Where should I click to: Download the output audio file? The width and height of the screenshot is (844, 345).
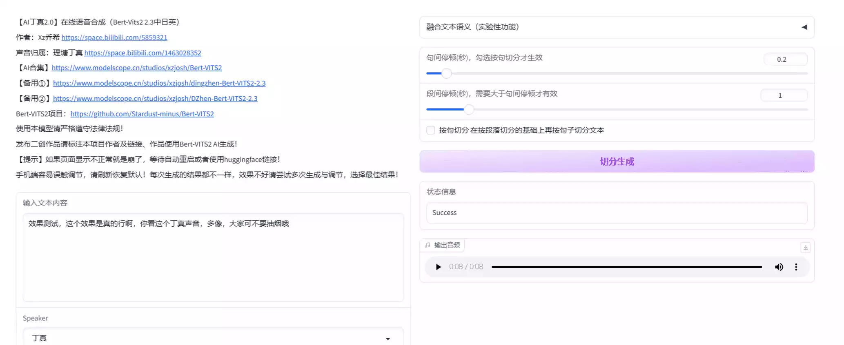pos(805,248)
